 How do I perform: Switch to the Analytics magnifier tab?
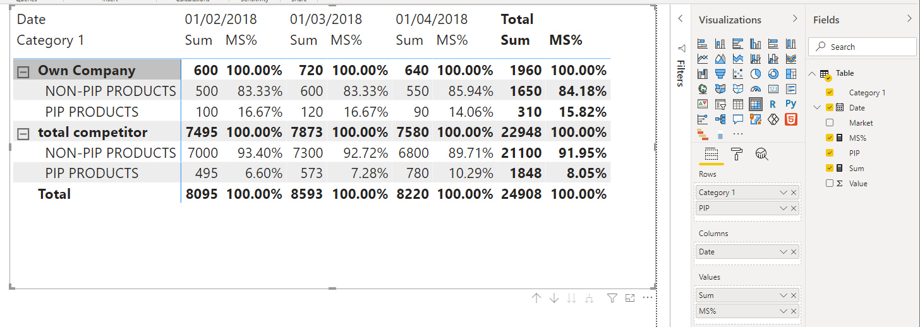[x=762, y=153]
